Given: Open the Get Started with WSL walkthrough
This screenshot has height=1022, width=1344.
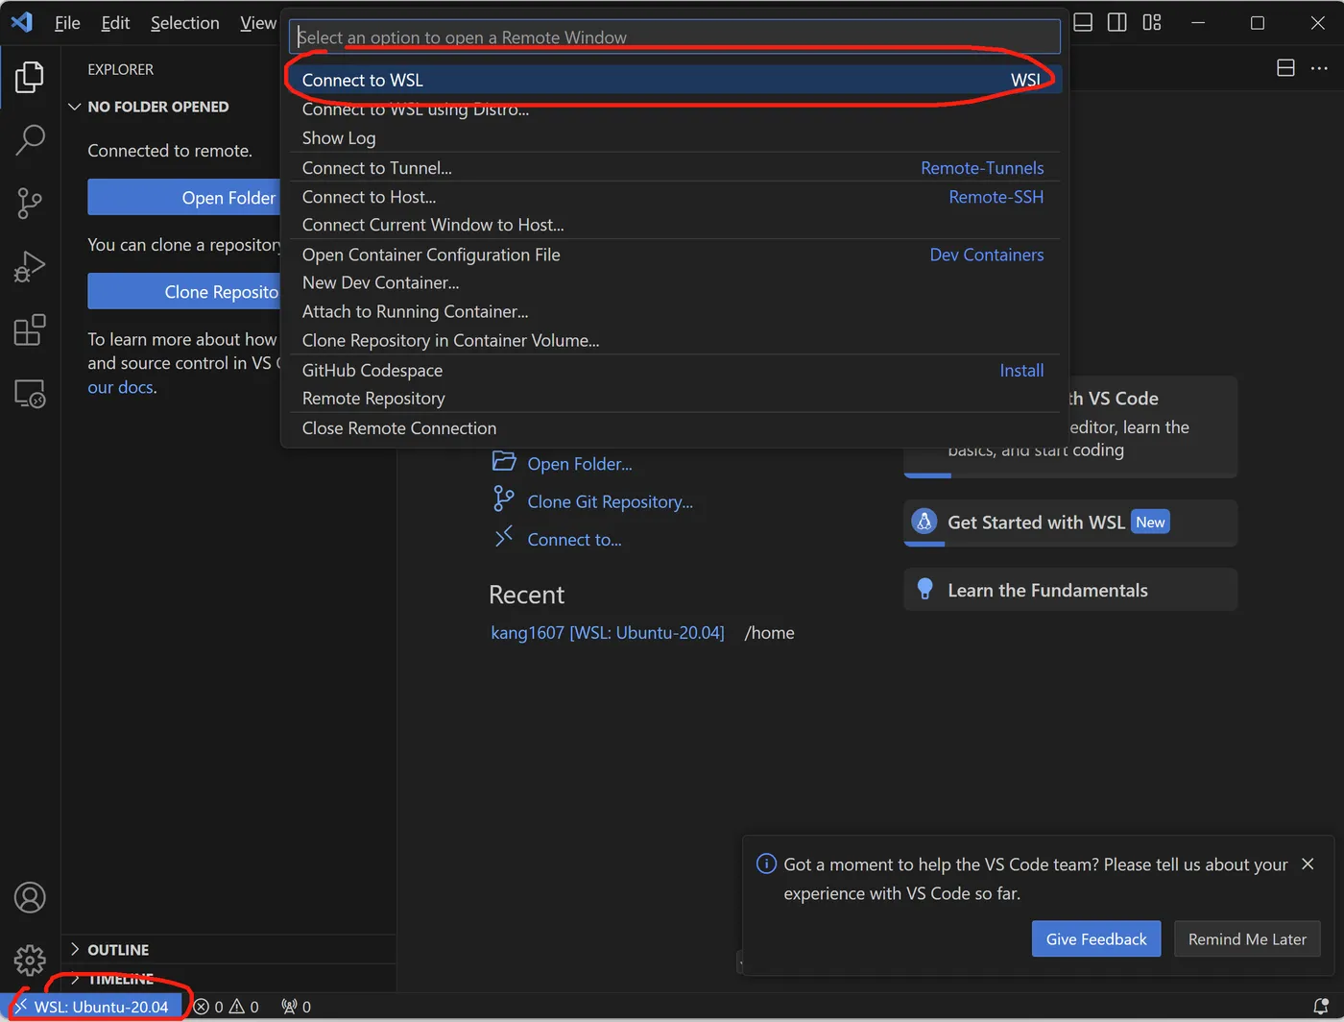Looking at the screenshot, I should (1070, 523).
